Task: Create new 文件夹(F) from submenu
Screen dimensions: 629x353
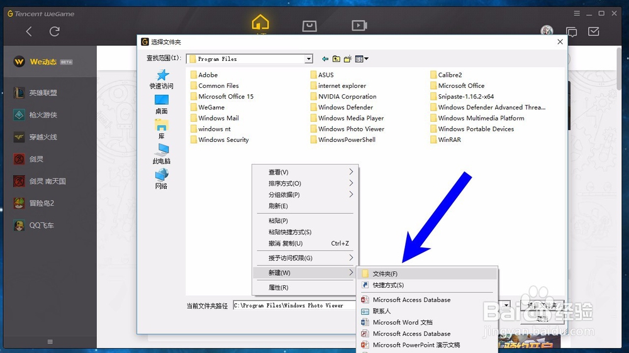Action: (427, 274)
